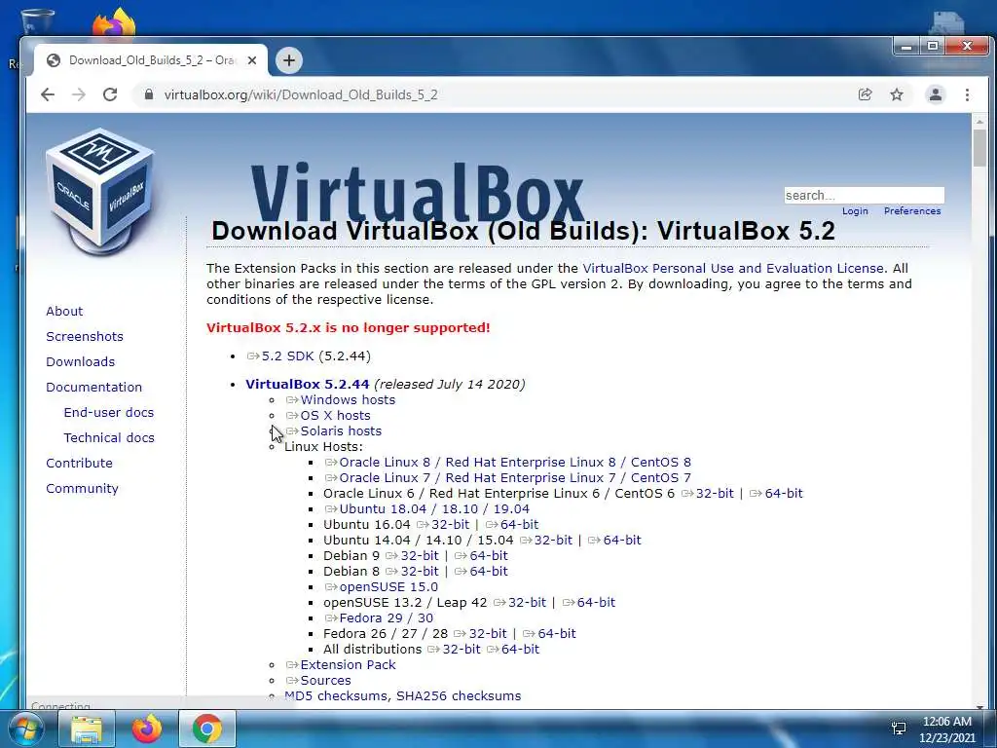Image resolution: width=997 pixels, height=748 pixels.
Task: Click the share page icon in address bar
Action: tap(865, 94)
